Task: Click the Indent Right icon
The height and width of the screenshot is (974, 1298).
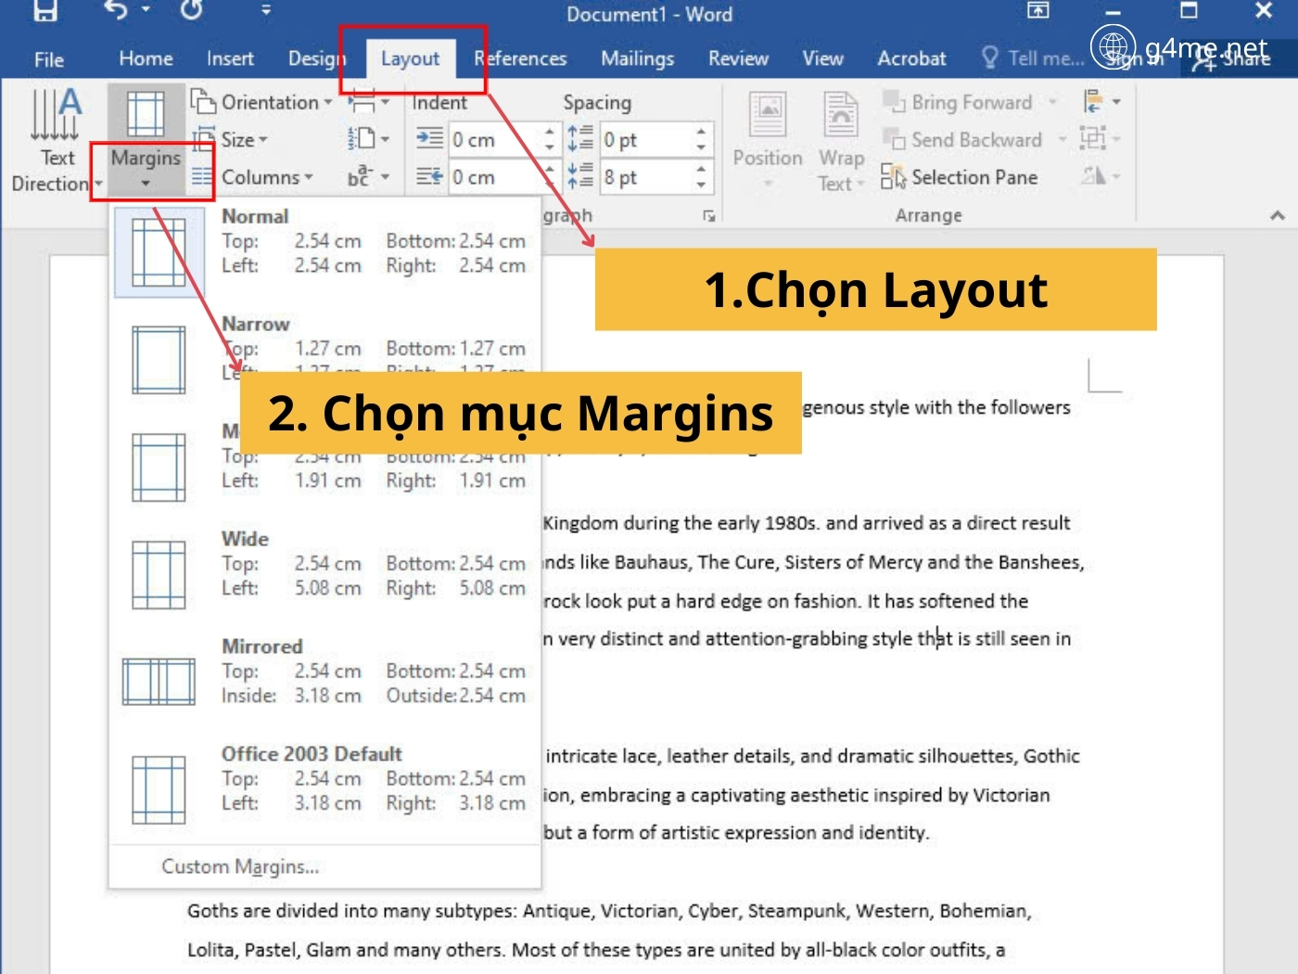Action: 429,176
